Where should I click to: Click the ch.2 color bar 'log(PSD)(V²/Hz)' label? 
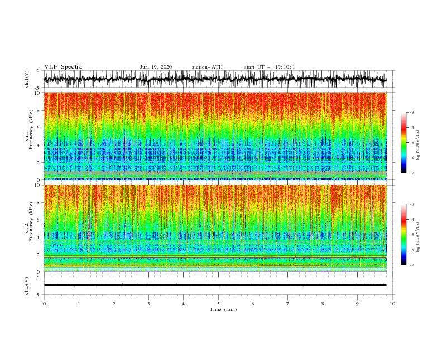click(417, 237)
